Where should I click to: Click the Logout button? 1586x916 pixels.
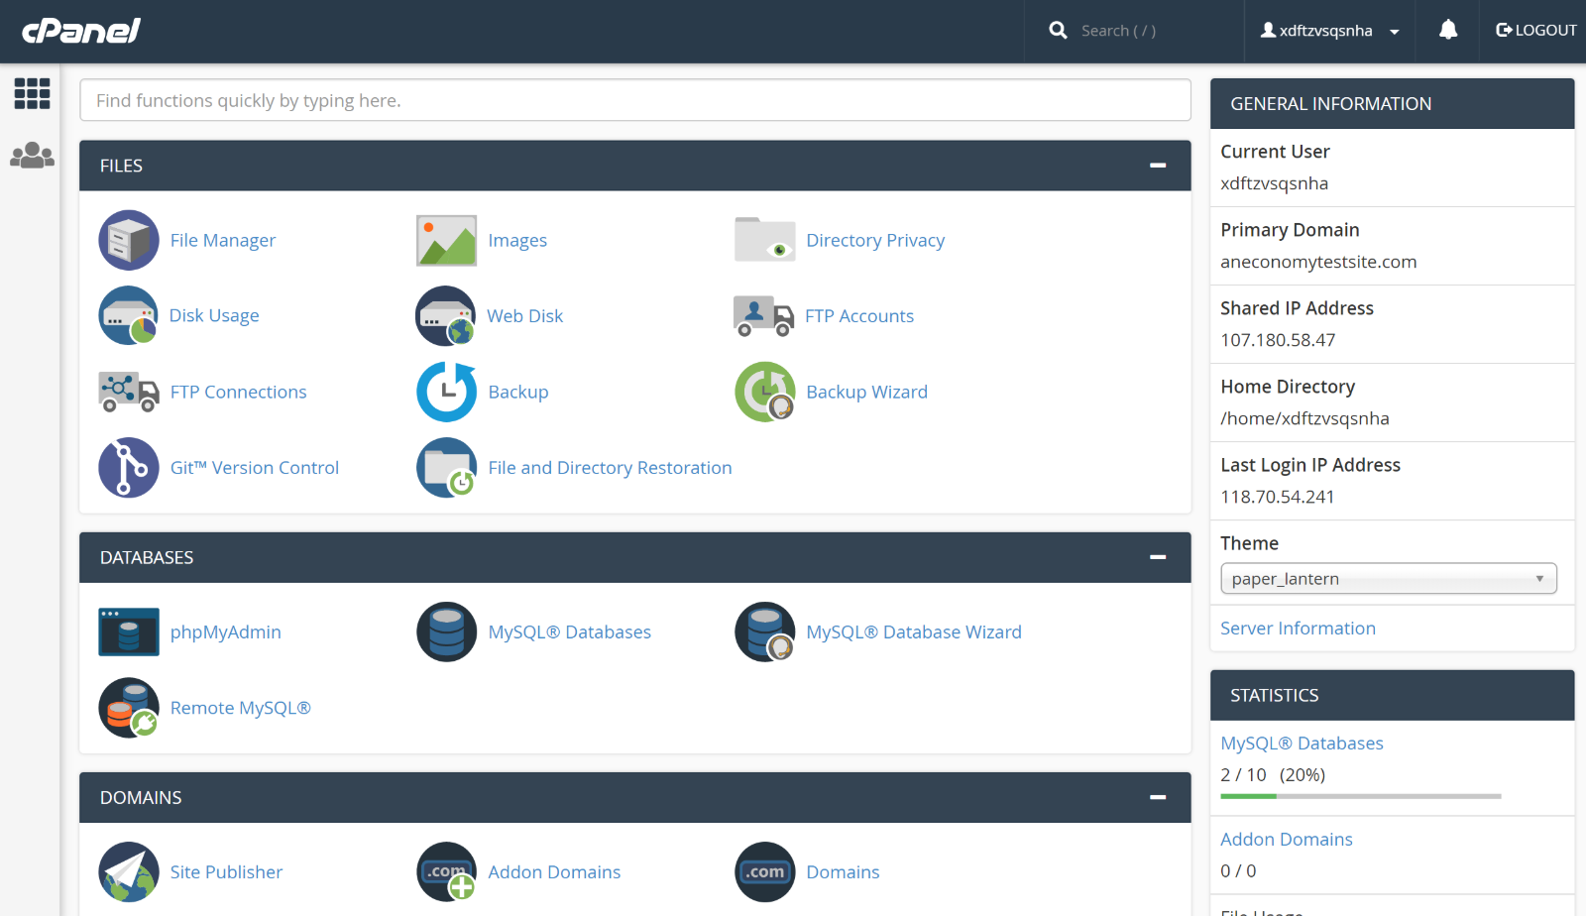click(1535, 30)
